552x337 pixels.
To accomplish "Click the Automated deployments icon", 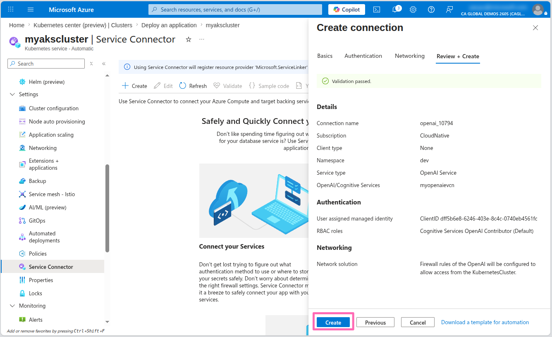I will 22,237.
